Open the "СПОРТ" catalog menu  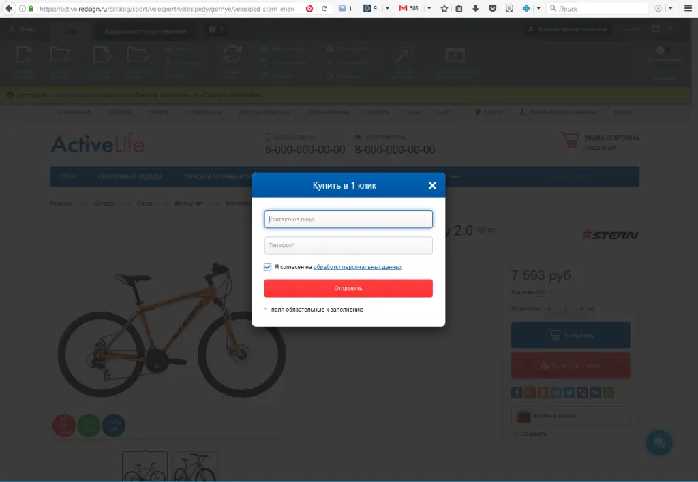click(x=68, y=176)
